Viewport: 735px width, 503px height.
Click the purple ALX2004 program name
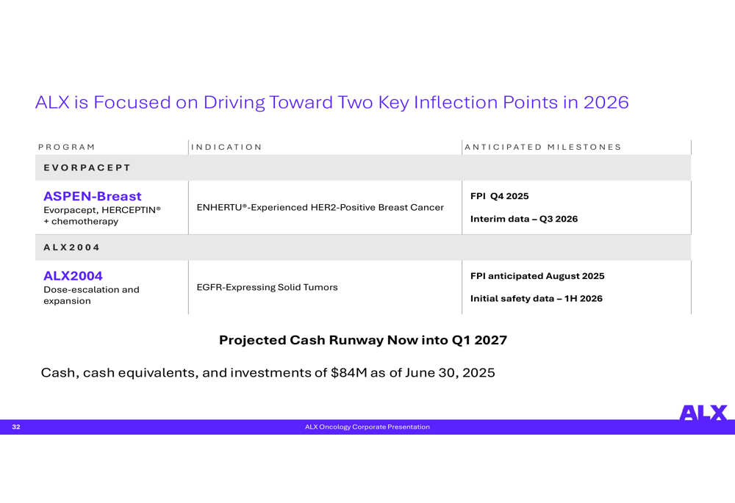73,276
